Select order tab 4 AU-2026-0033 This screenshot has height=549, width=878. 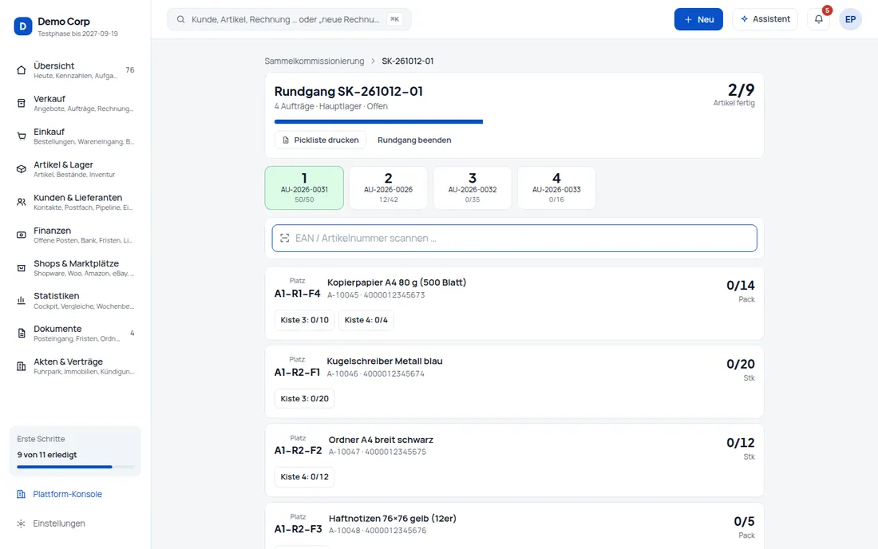click(556, 188)
